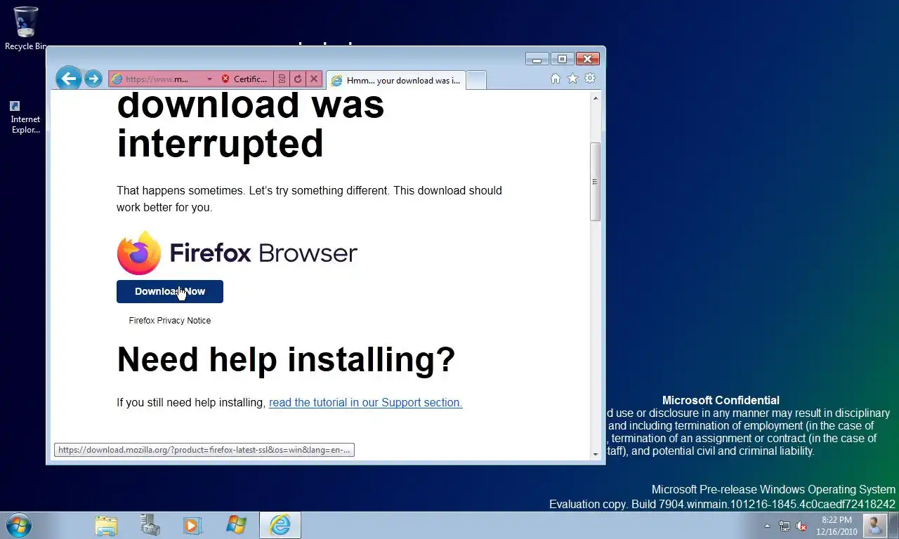This screenshot has width=899, height=539.
Task: Open the Tools gear icon
Action: coord(590,79)
